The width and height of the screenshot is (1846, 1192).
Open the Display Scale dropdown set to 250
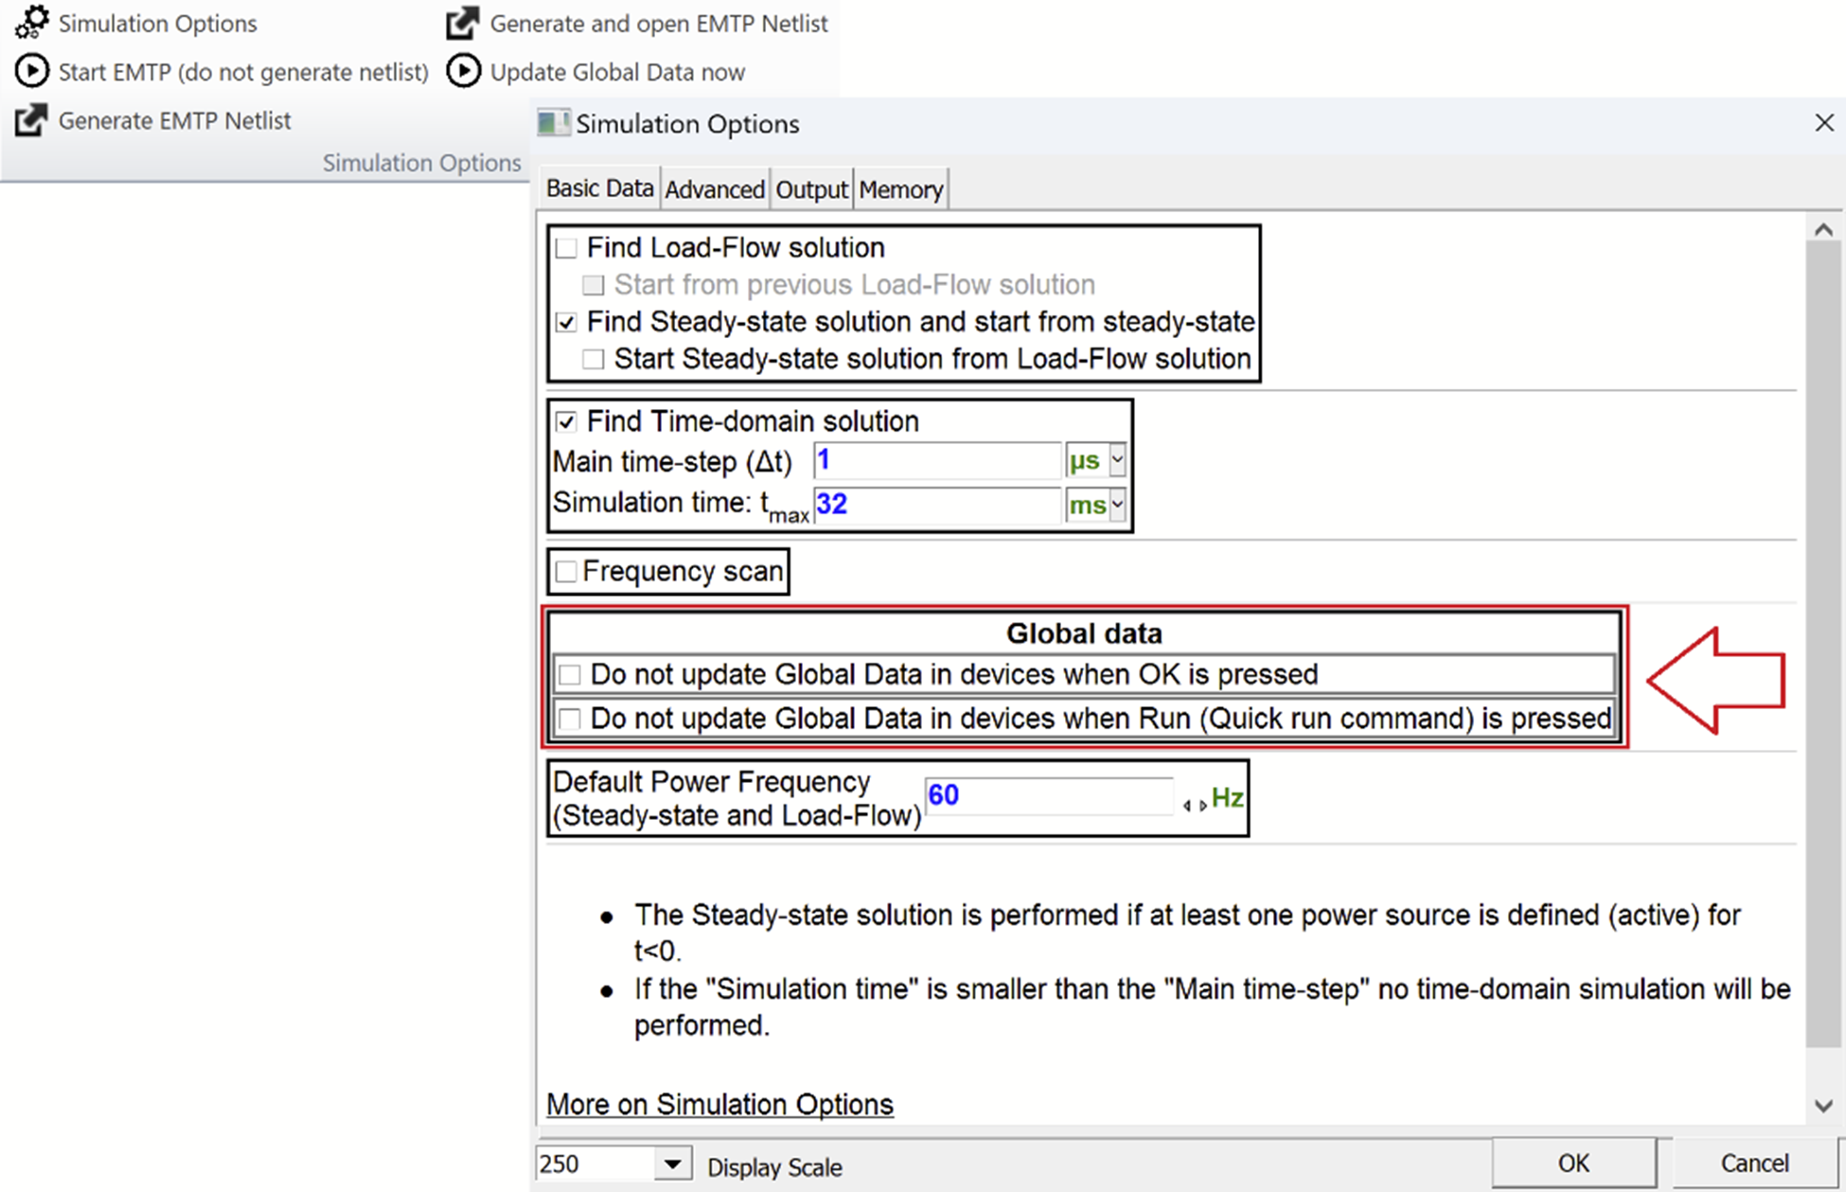click(x=671, y=1163)
